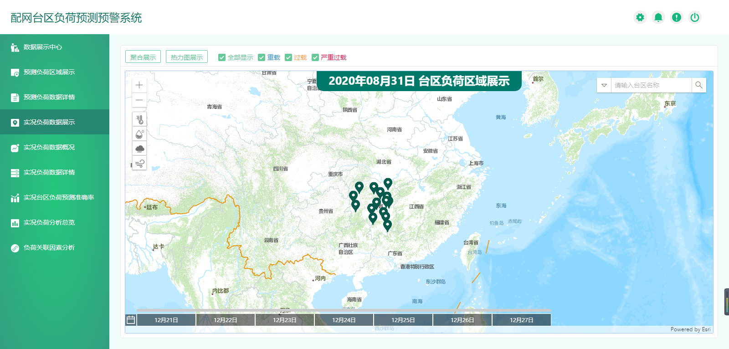Viewport: 729px width, 349px height.
Task: Select 实况负荷数据展示 menu item
Action: (55, 122)
